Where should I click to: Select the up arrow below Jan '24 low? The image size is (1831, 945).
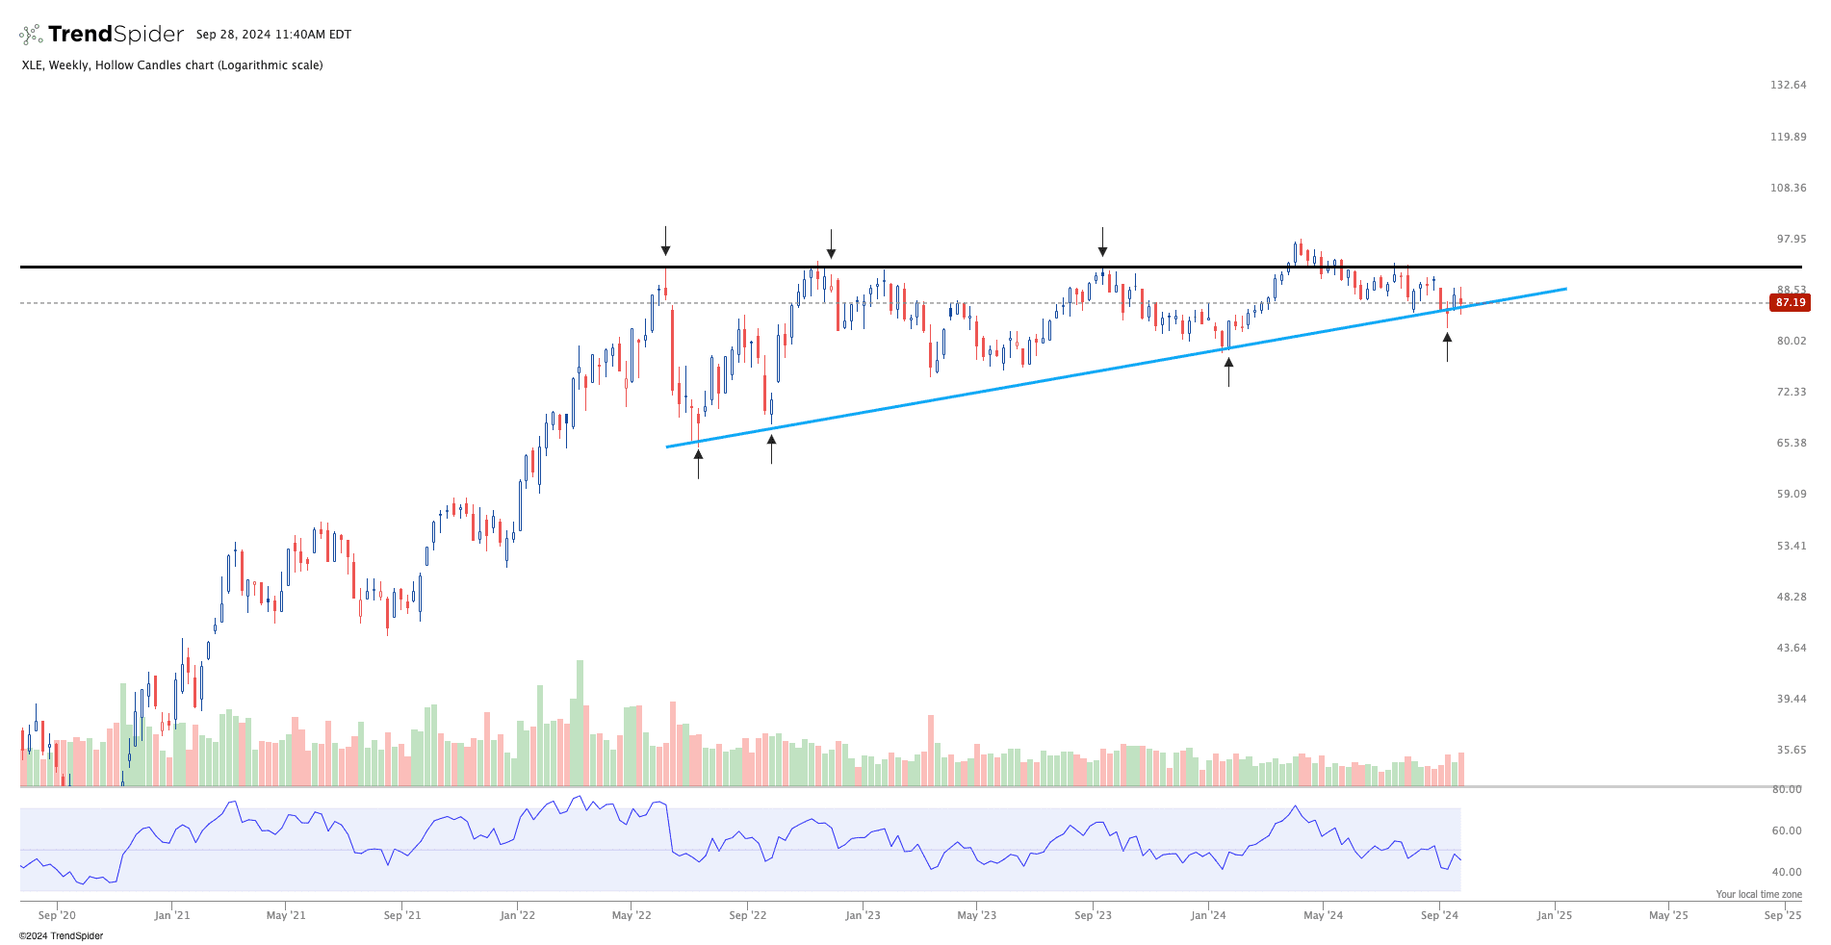pyautogui.click(x=1228, y=371)
